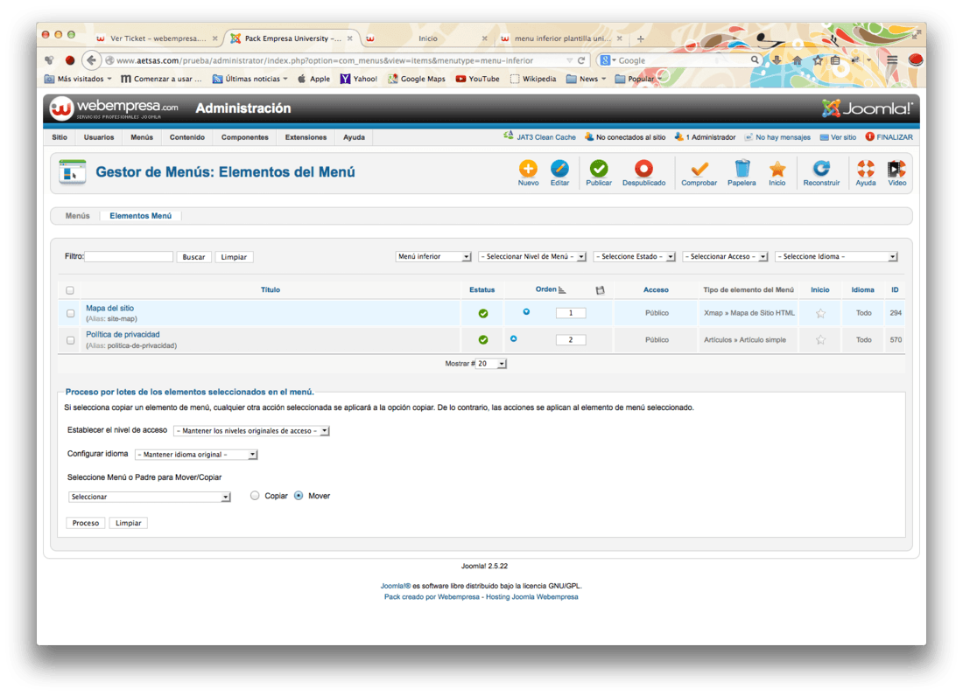Click the browser downloads arrow icon
This screenshot has width=963, height=696.
777,60
